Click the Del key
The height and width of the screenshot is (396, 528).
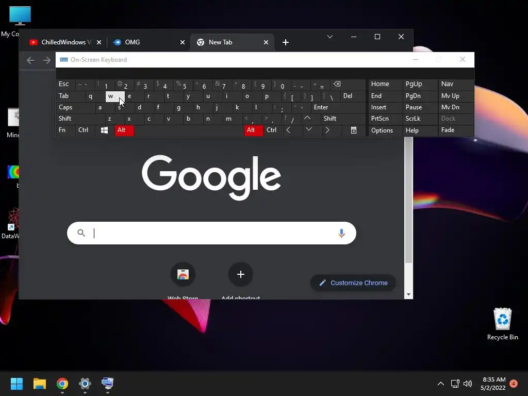[353, 96]
